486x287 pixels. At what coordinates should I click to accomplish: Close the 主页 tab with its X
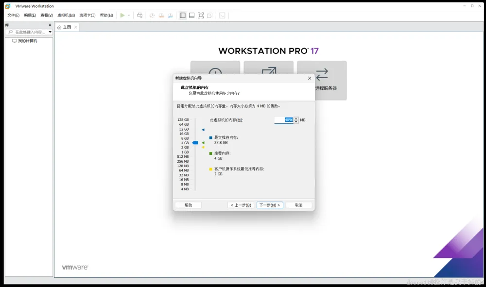(x=76, y=27)
